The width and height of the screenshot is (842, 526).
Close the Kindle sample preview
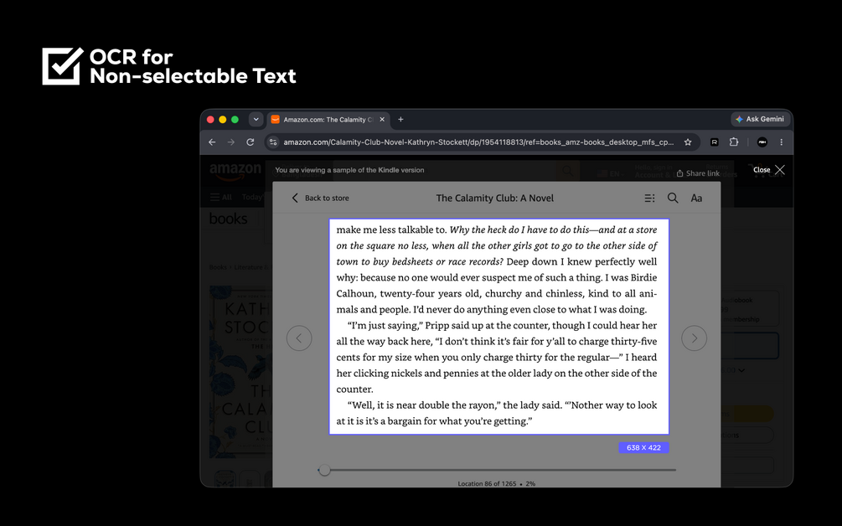[x=769, y=169]
